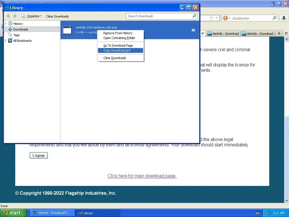Minimize the Library window
Viewport: 289px width, 217px height.
(183, 8)
